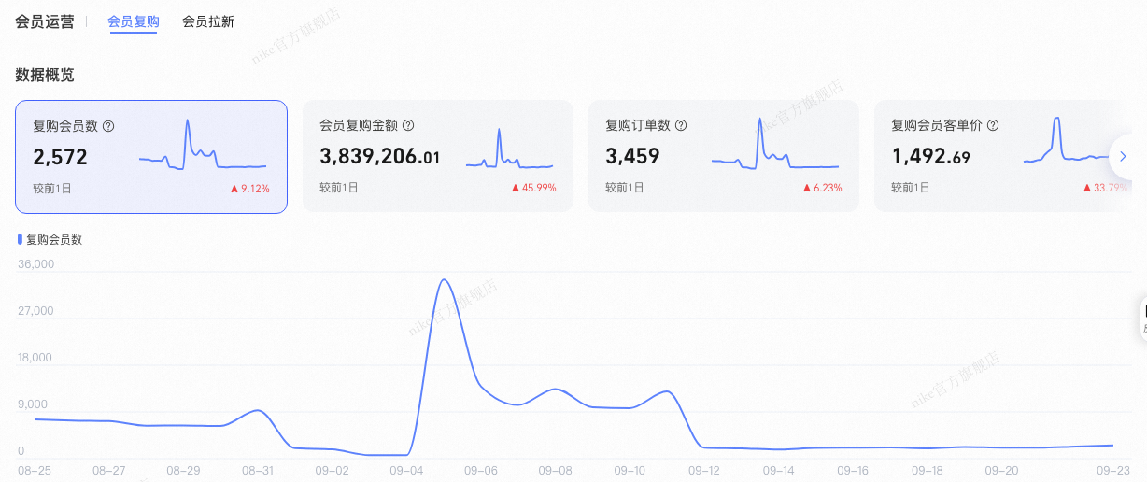Click the 09-04 axis date label
This screenshot has height=482, width=1147.
coord(406,471)
